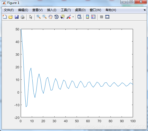Open the 编辑(E) menu
Screen dimensions: 148x131
coord(23,10)
